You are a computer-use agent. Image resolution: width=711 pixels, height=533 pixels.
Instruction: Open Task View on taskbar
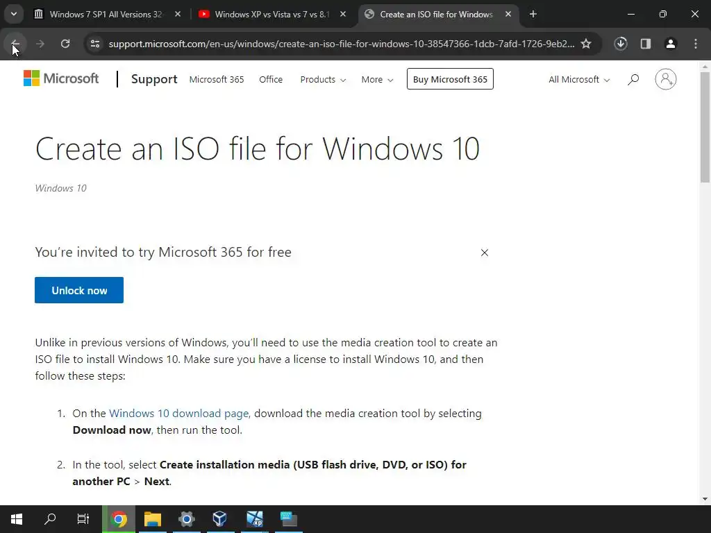tap(83, 519)
